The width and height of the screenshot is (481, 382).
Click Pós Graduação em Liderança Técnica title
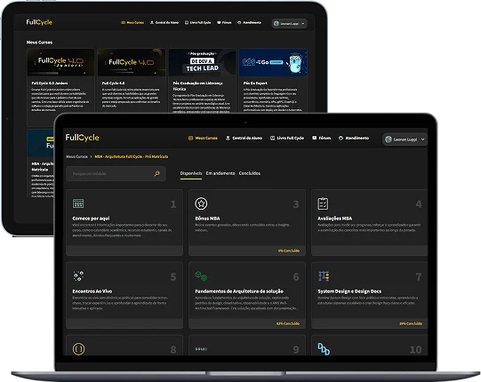(x=197, y=86)
